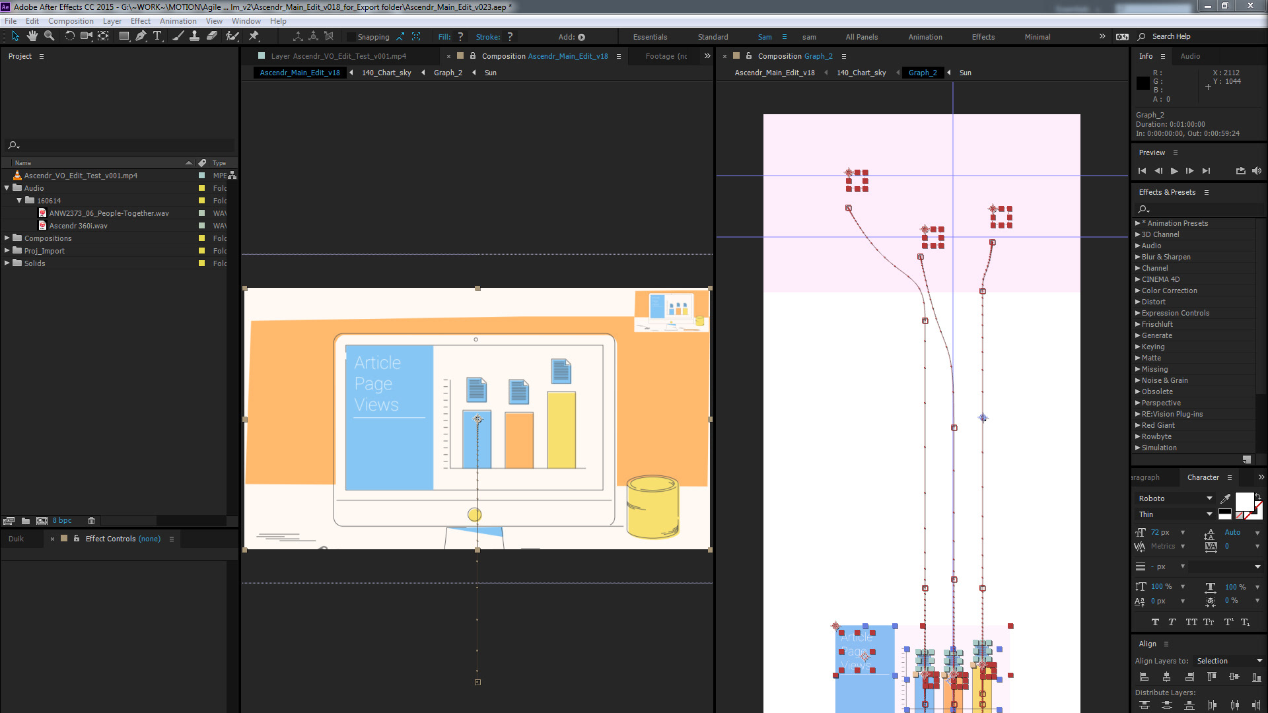Click the 8 bpc color depth button
Screen dimensions: 1268x713
[x=62, y=521]
